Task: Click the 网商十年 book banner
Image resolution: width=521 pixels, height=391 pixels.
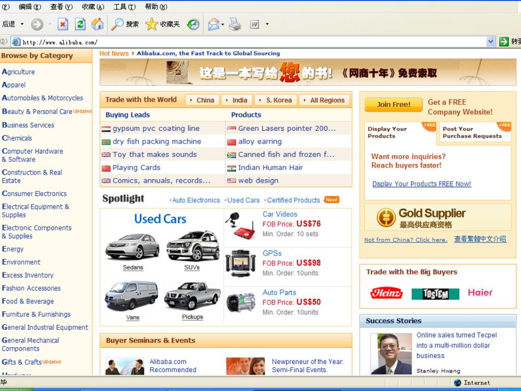Action: coord(308,72)
